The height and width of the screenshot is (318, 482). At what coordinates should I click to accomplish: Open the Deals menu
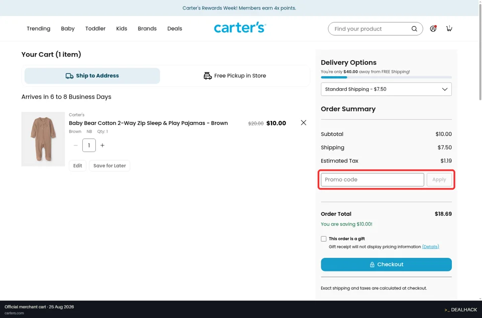(175, 29)
